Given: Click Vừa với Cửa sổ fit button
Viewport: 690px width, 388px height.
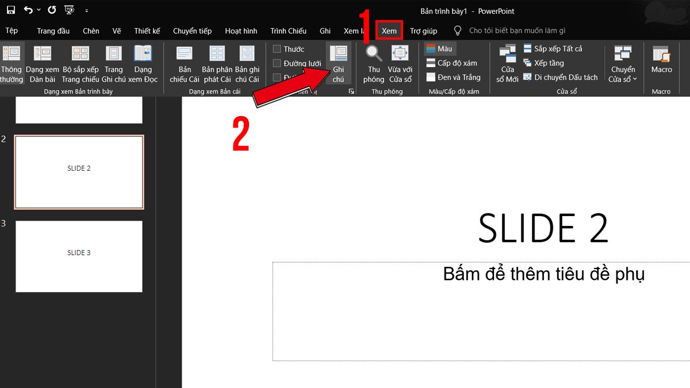Looking at the screenshot, I should pos(400,64).
